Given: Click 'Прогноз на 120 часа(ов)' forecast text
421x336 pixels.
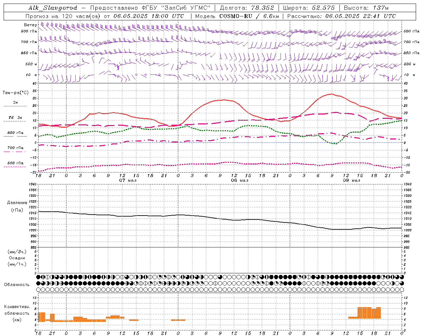Looking at the screenshot, I should tap(63, 16).
